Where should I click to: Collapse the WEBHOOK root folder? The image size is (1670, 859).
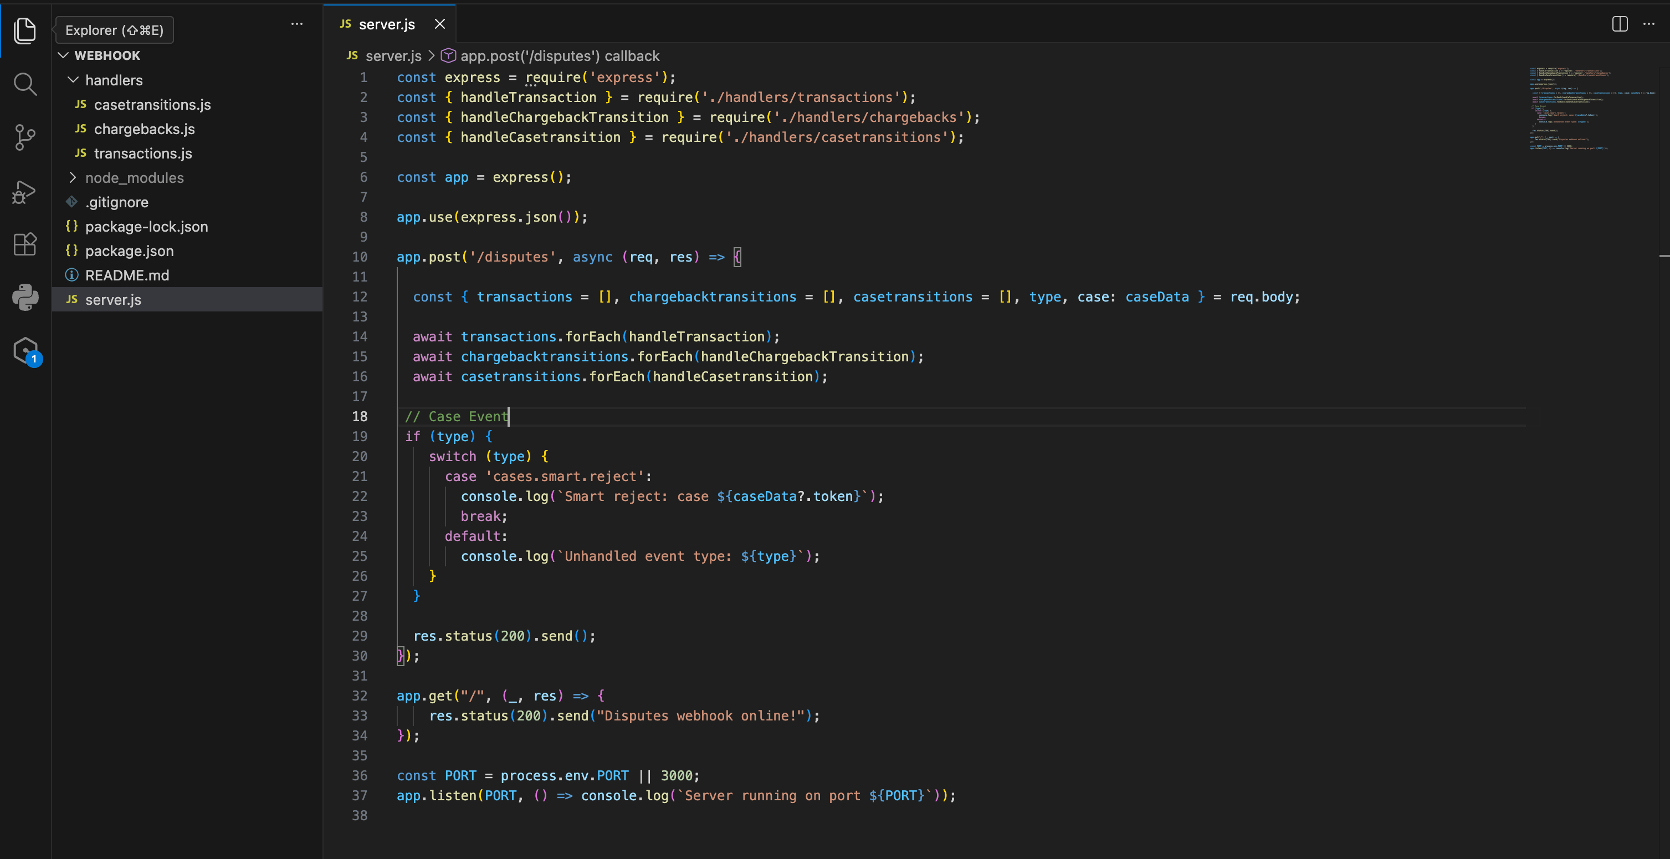64,56
